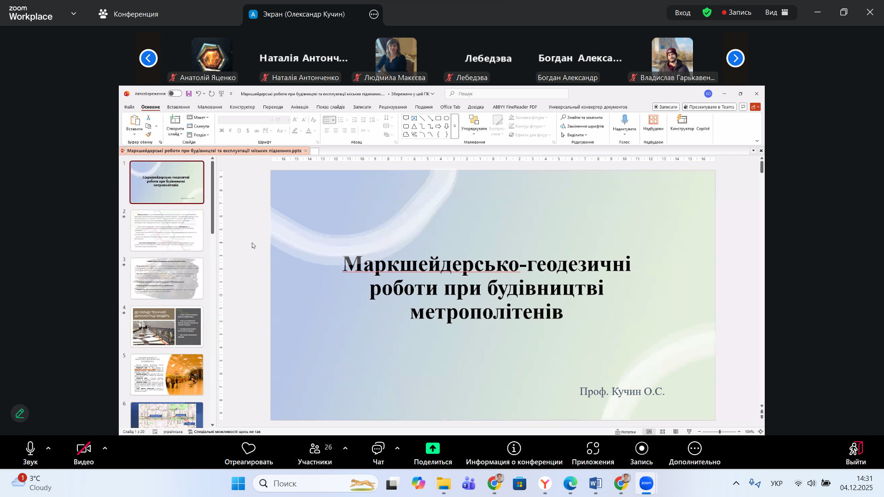884x497 pixels.
Task: Click the green Поделиться share icon
Action: (433, 449)
